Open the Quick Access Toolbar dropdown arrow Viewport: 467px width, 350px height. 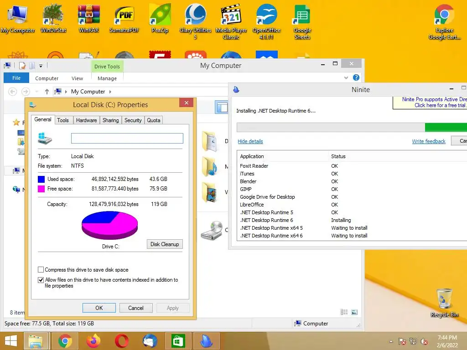coord(41,66)
